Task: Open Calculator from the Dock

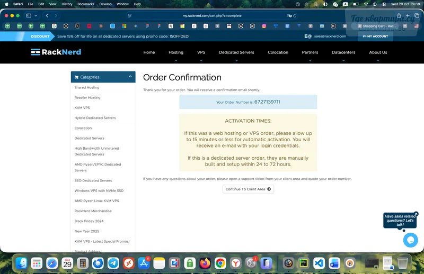Action: (x=83, y=263)
